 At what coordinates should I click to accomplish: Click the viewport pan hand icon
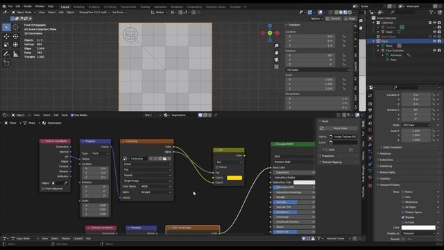click(x=276, y=53)
